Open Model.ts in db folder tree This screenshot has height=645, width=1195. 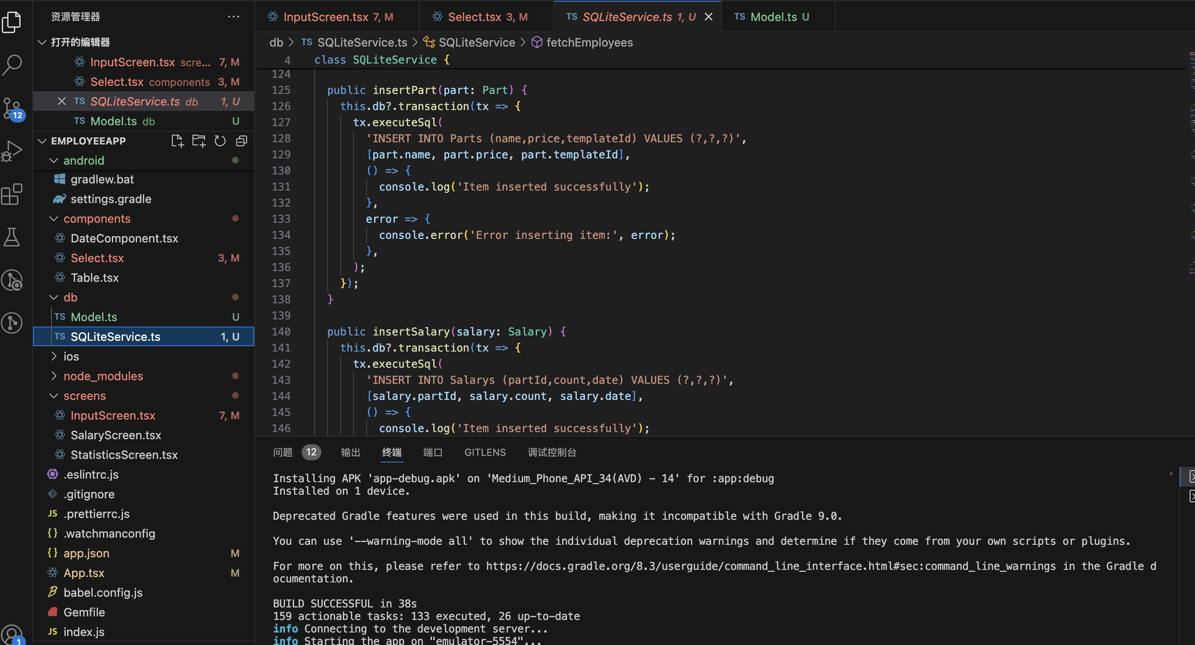coord(144,317)
